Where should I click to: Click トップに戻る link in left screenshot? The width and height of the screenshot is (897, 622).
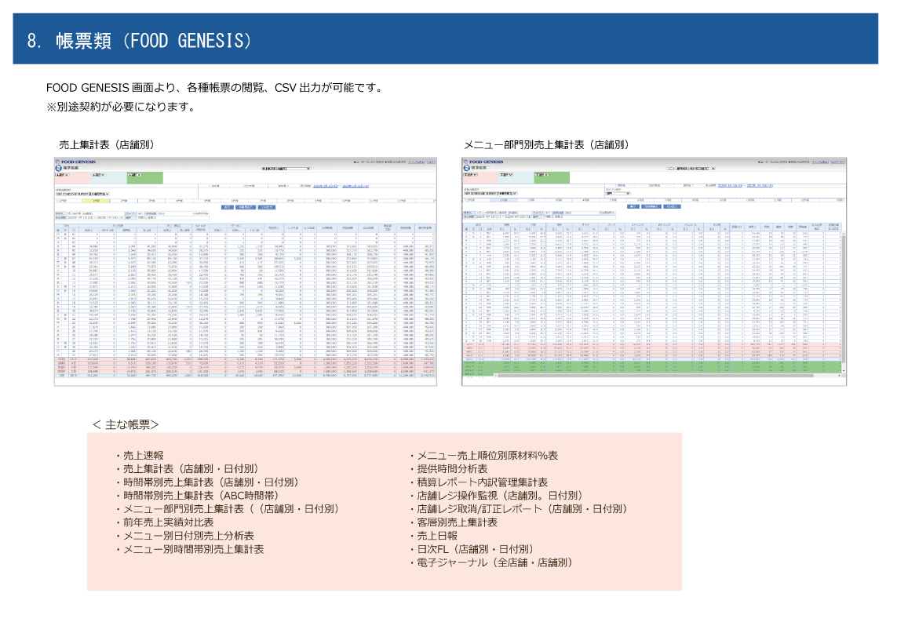pyautogui.click(x=417, y=162)
